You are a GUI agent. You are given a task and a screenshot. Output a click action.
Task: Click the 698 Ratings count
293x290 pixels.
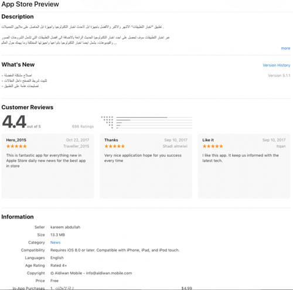coord(83,127)
